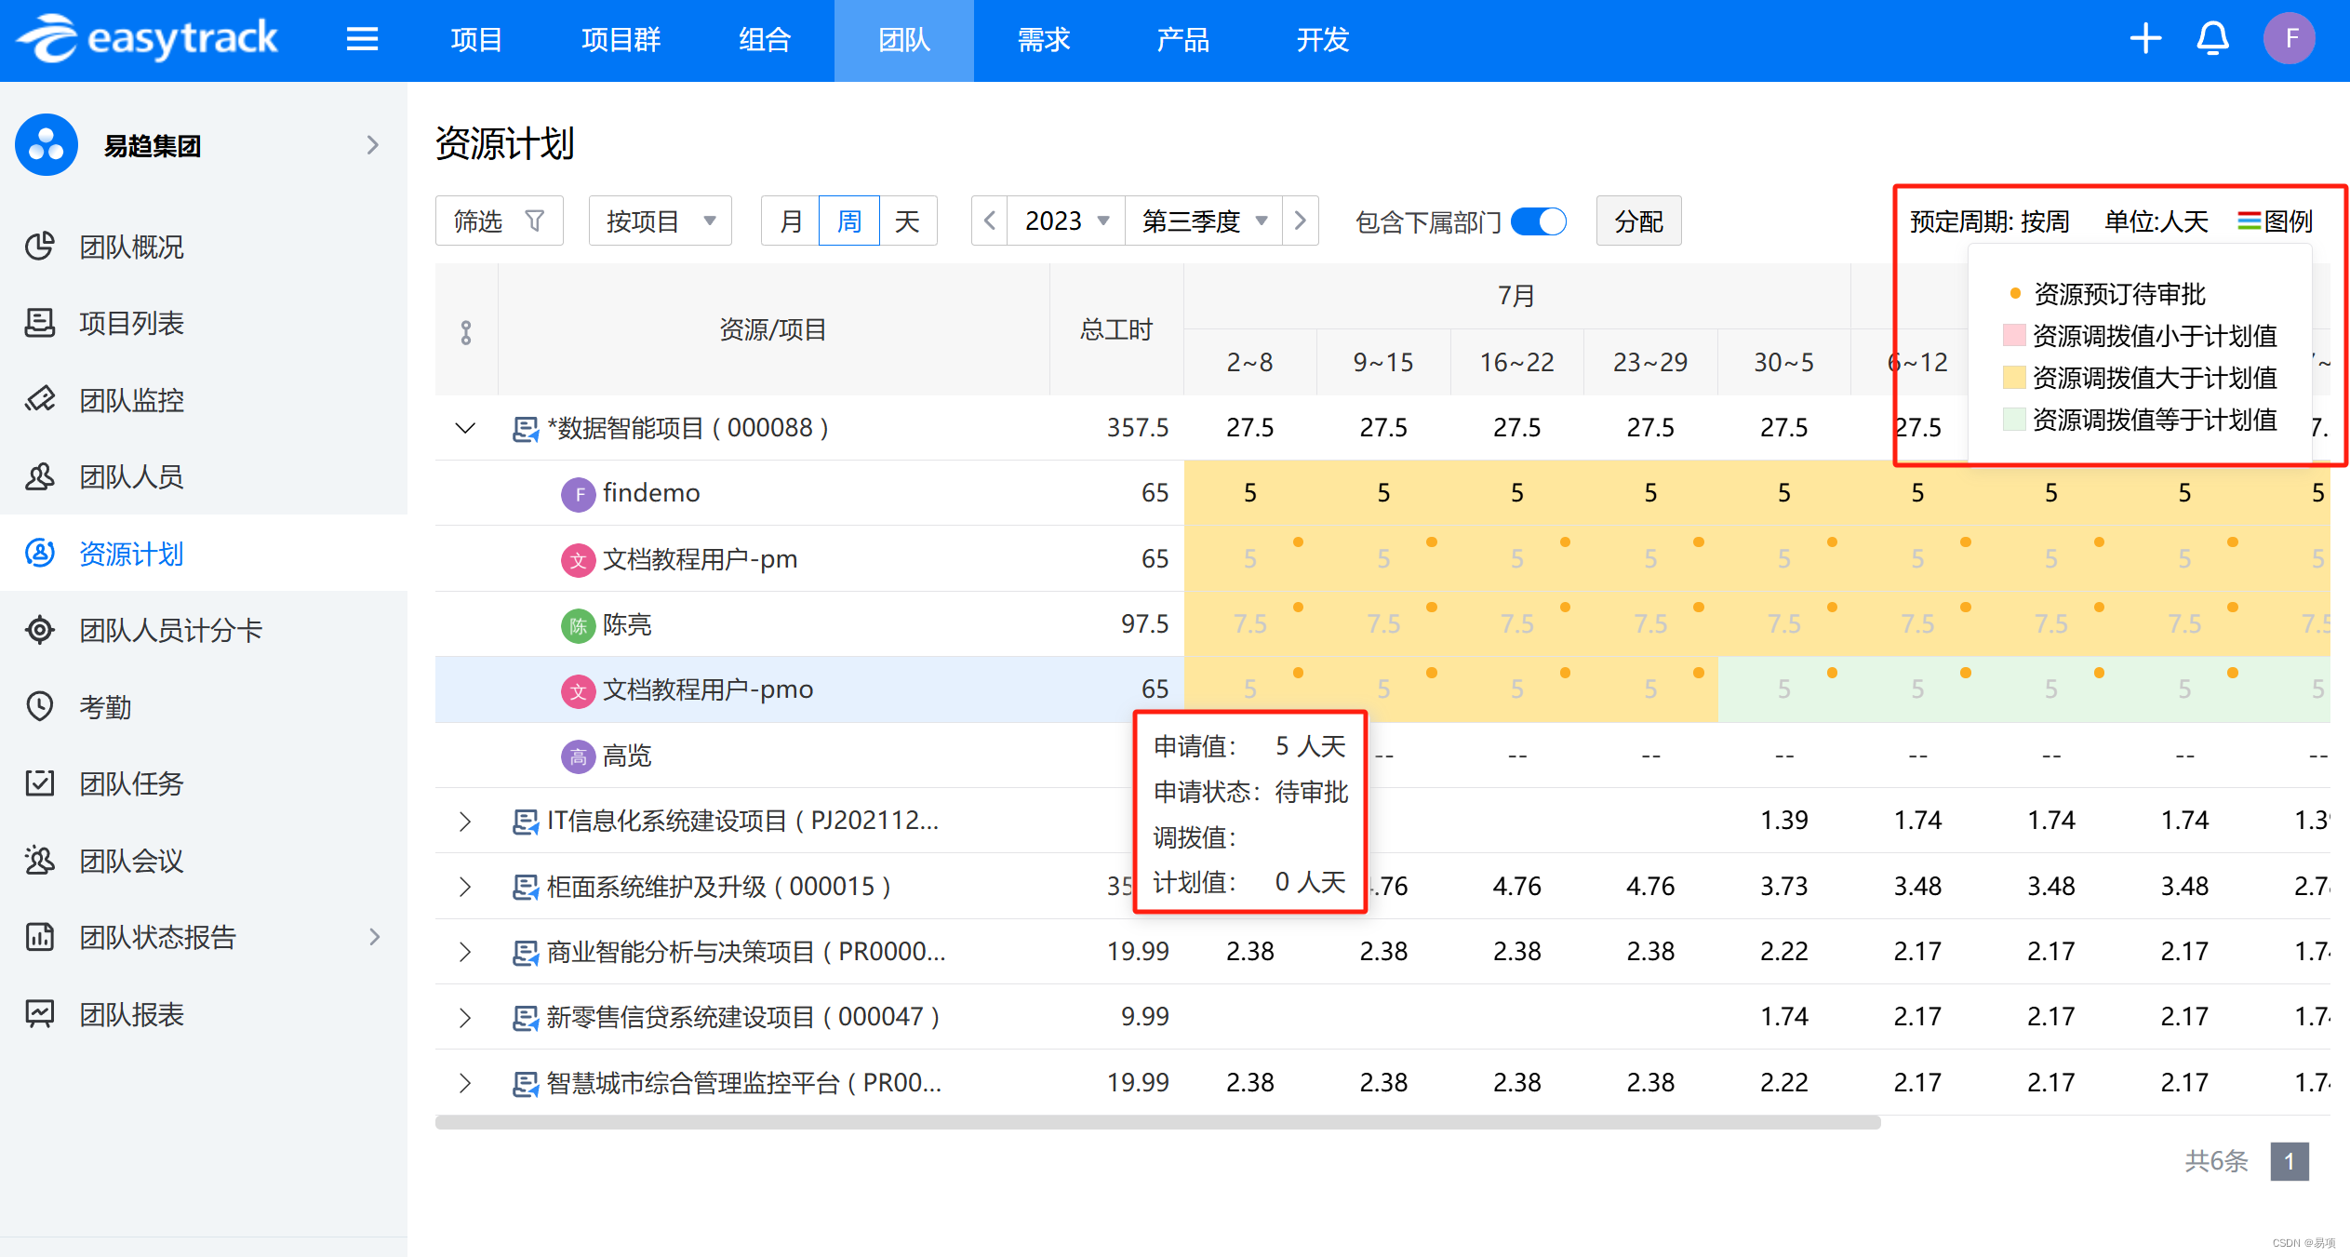Toggle 包含下属部门 switch off
Image resolution: width=2350 pixels, height=1257 pixels.
click(1539, 221)
